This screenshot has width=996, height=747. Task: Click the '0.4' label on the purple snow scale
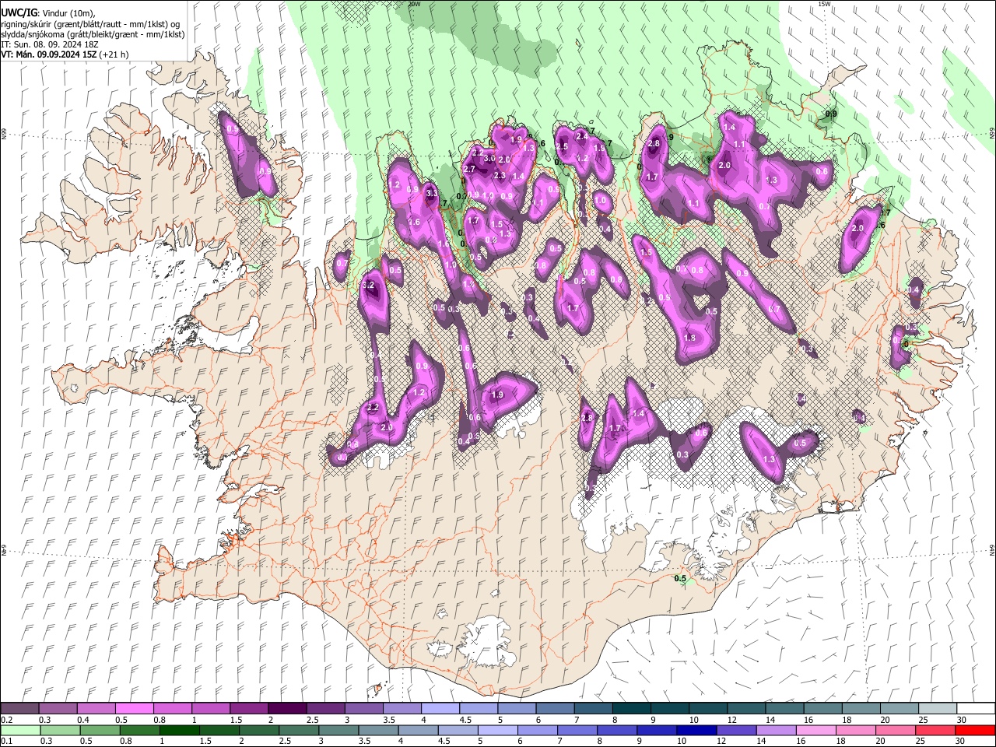tap(83, 720)
